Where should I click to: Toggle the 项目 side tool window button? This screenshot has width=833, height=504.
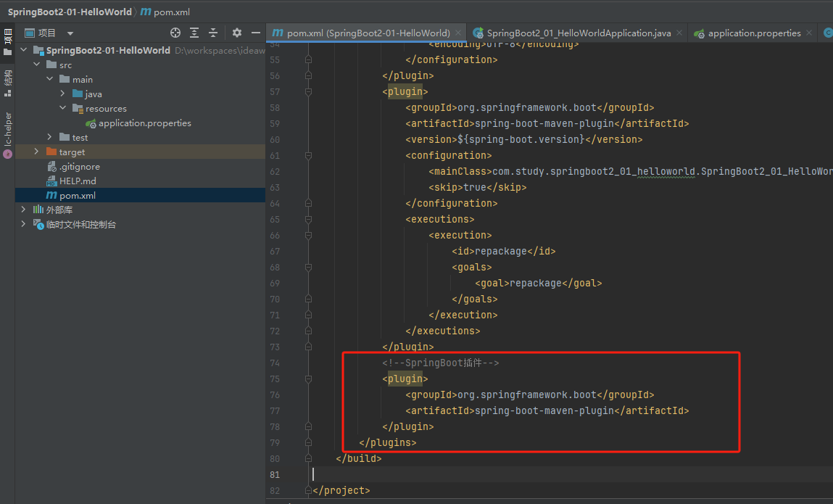pos(7,42)
